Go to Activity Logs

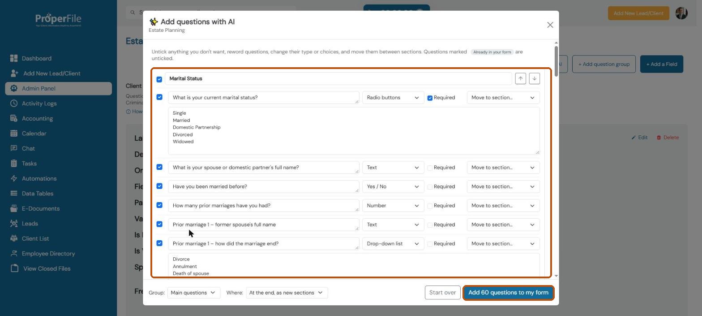[39, 103]
